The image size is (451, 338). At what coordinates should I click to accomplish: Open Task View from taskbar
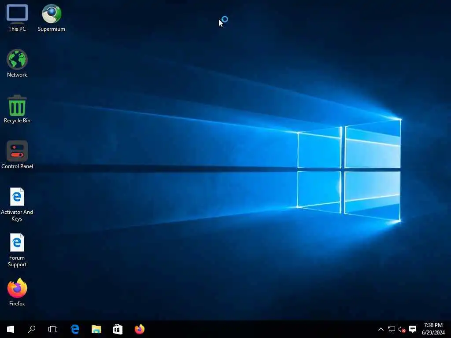coord(53,329)
